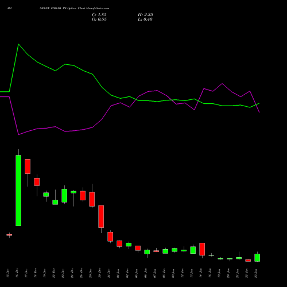287x287 pixels.
Task: Click the low value L: 0.40
Action: pyautogui.click(x=145, y=20)
